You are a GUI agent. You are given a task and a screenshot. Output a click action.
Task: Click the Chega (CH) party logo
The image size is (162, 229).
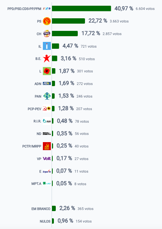tap(47, 34)
